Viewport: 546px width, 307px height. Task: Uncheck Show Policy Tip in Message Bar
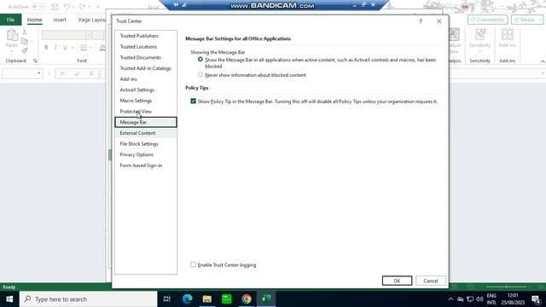point(194,101)
